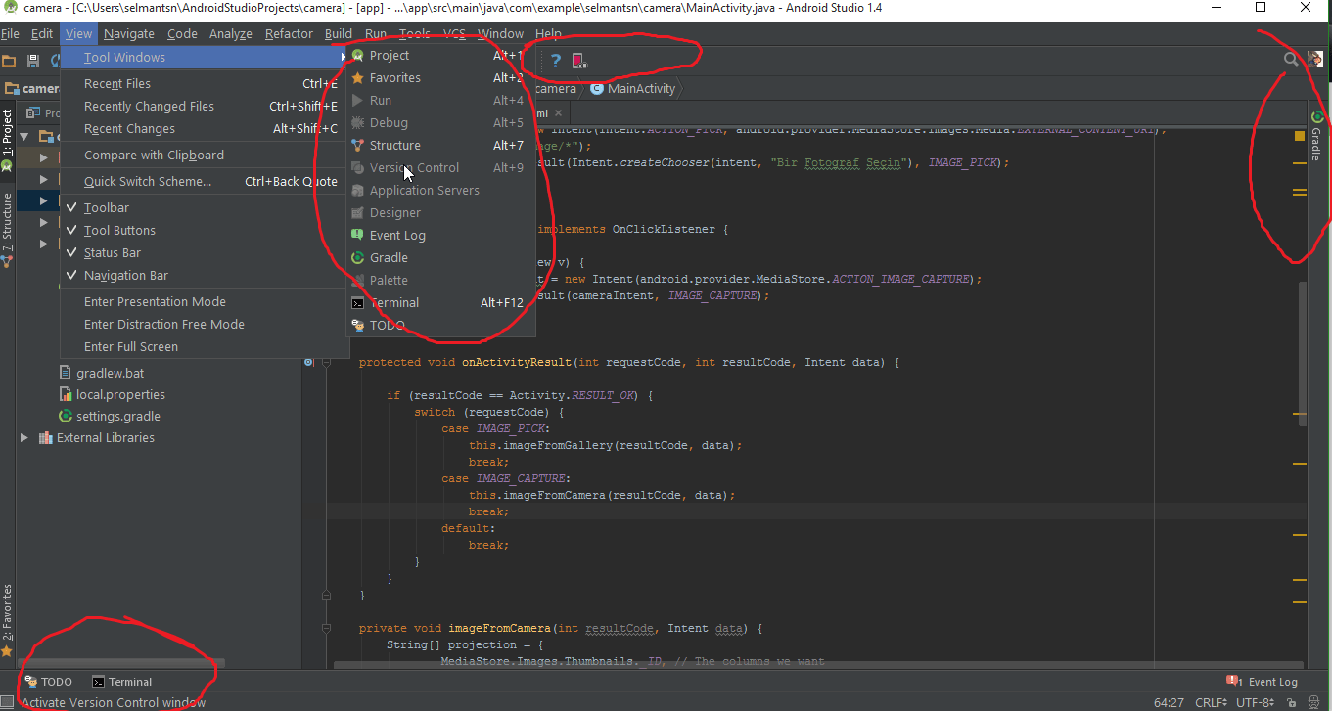1332x711 pixels.
Task: Open the Navigate menu
Action: [129, 33]
